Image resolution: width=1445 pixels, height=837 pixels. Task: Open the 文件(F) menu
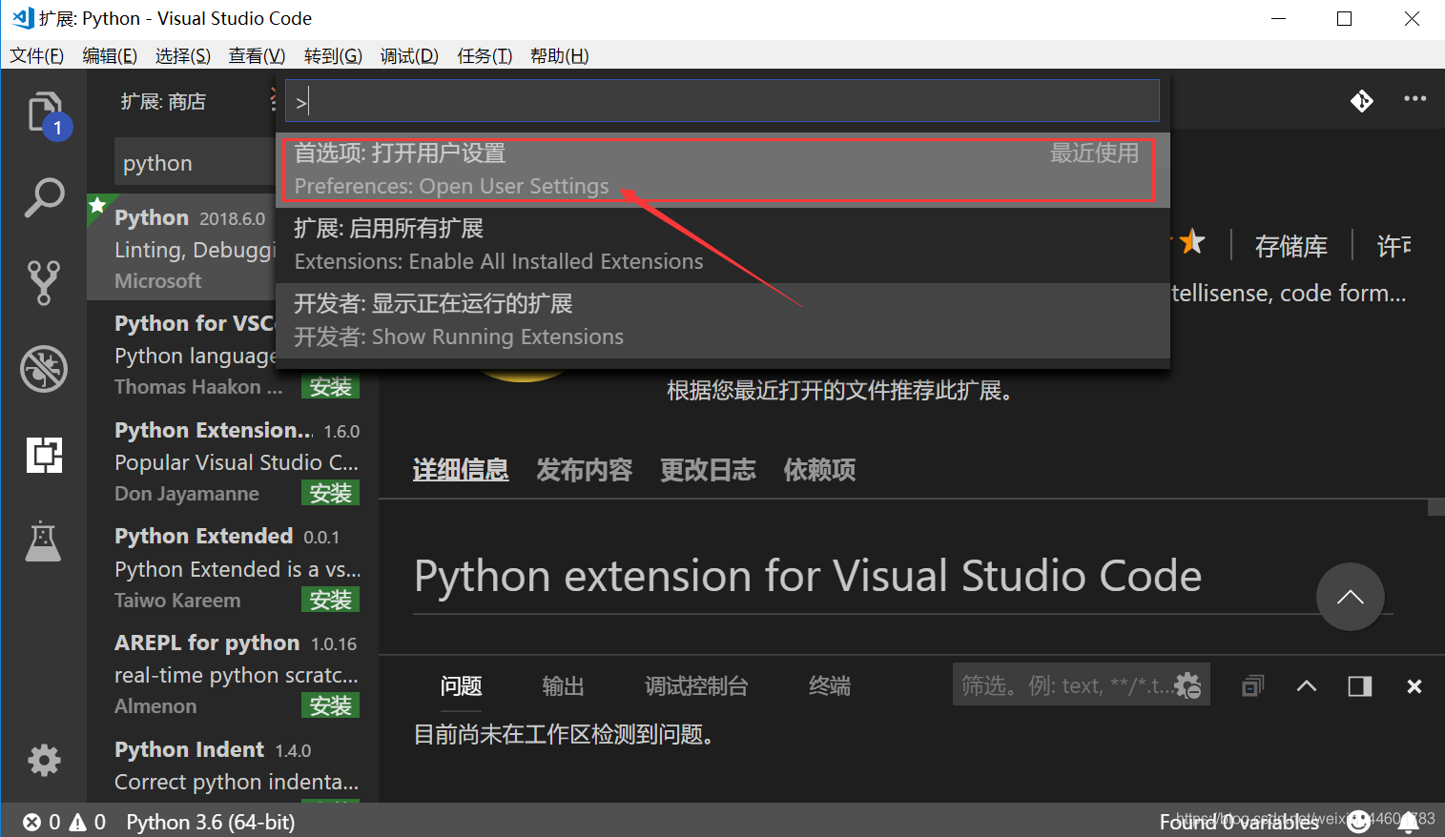[37, 55]
